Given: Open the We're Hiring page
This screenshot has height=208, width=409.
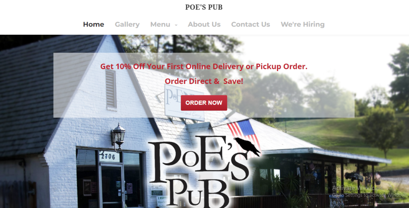Looking at the screenshot, I should [x=303, y=24].
